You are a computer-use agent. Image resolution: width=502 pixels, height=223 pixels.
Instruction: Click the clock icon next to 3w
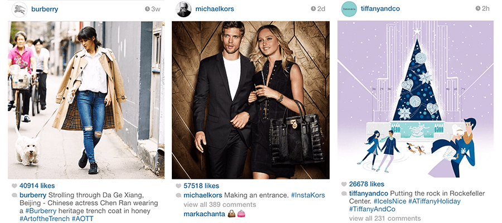click(x=147, y=9)
